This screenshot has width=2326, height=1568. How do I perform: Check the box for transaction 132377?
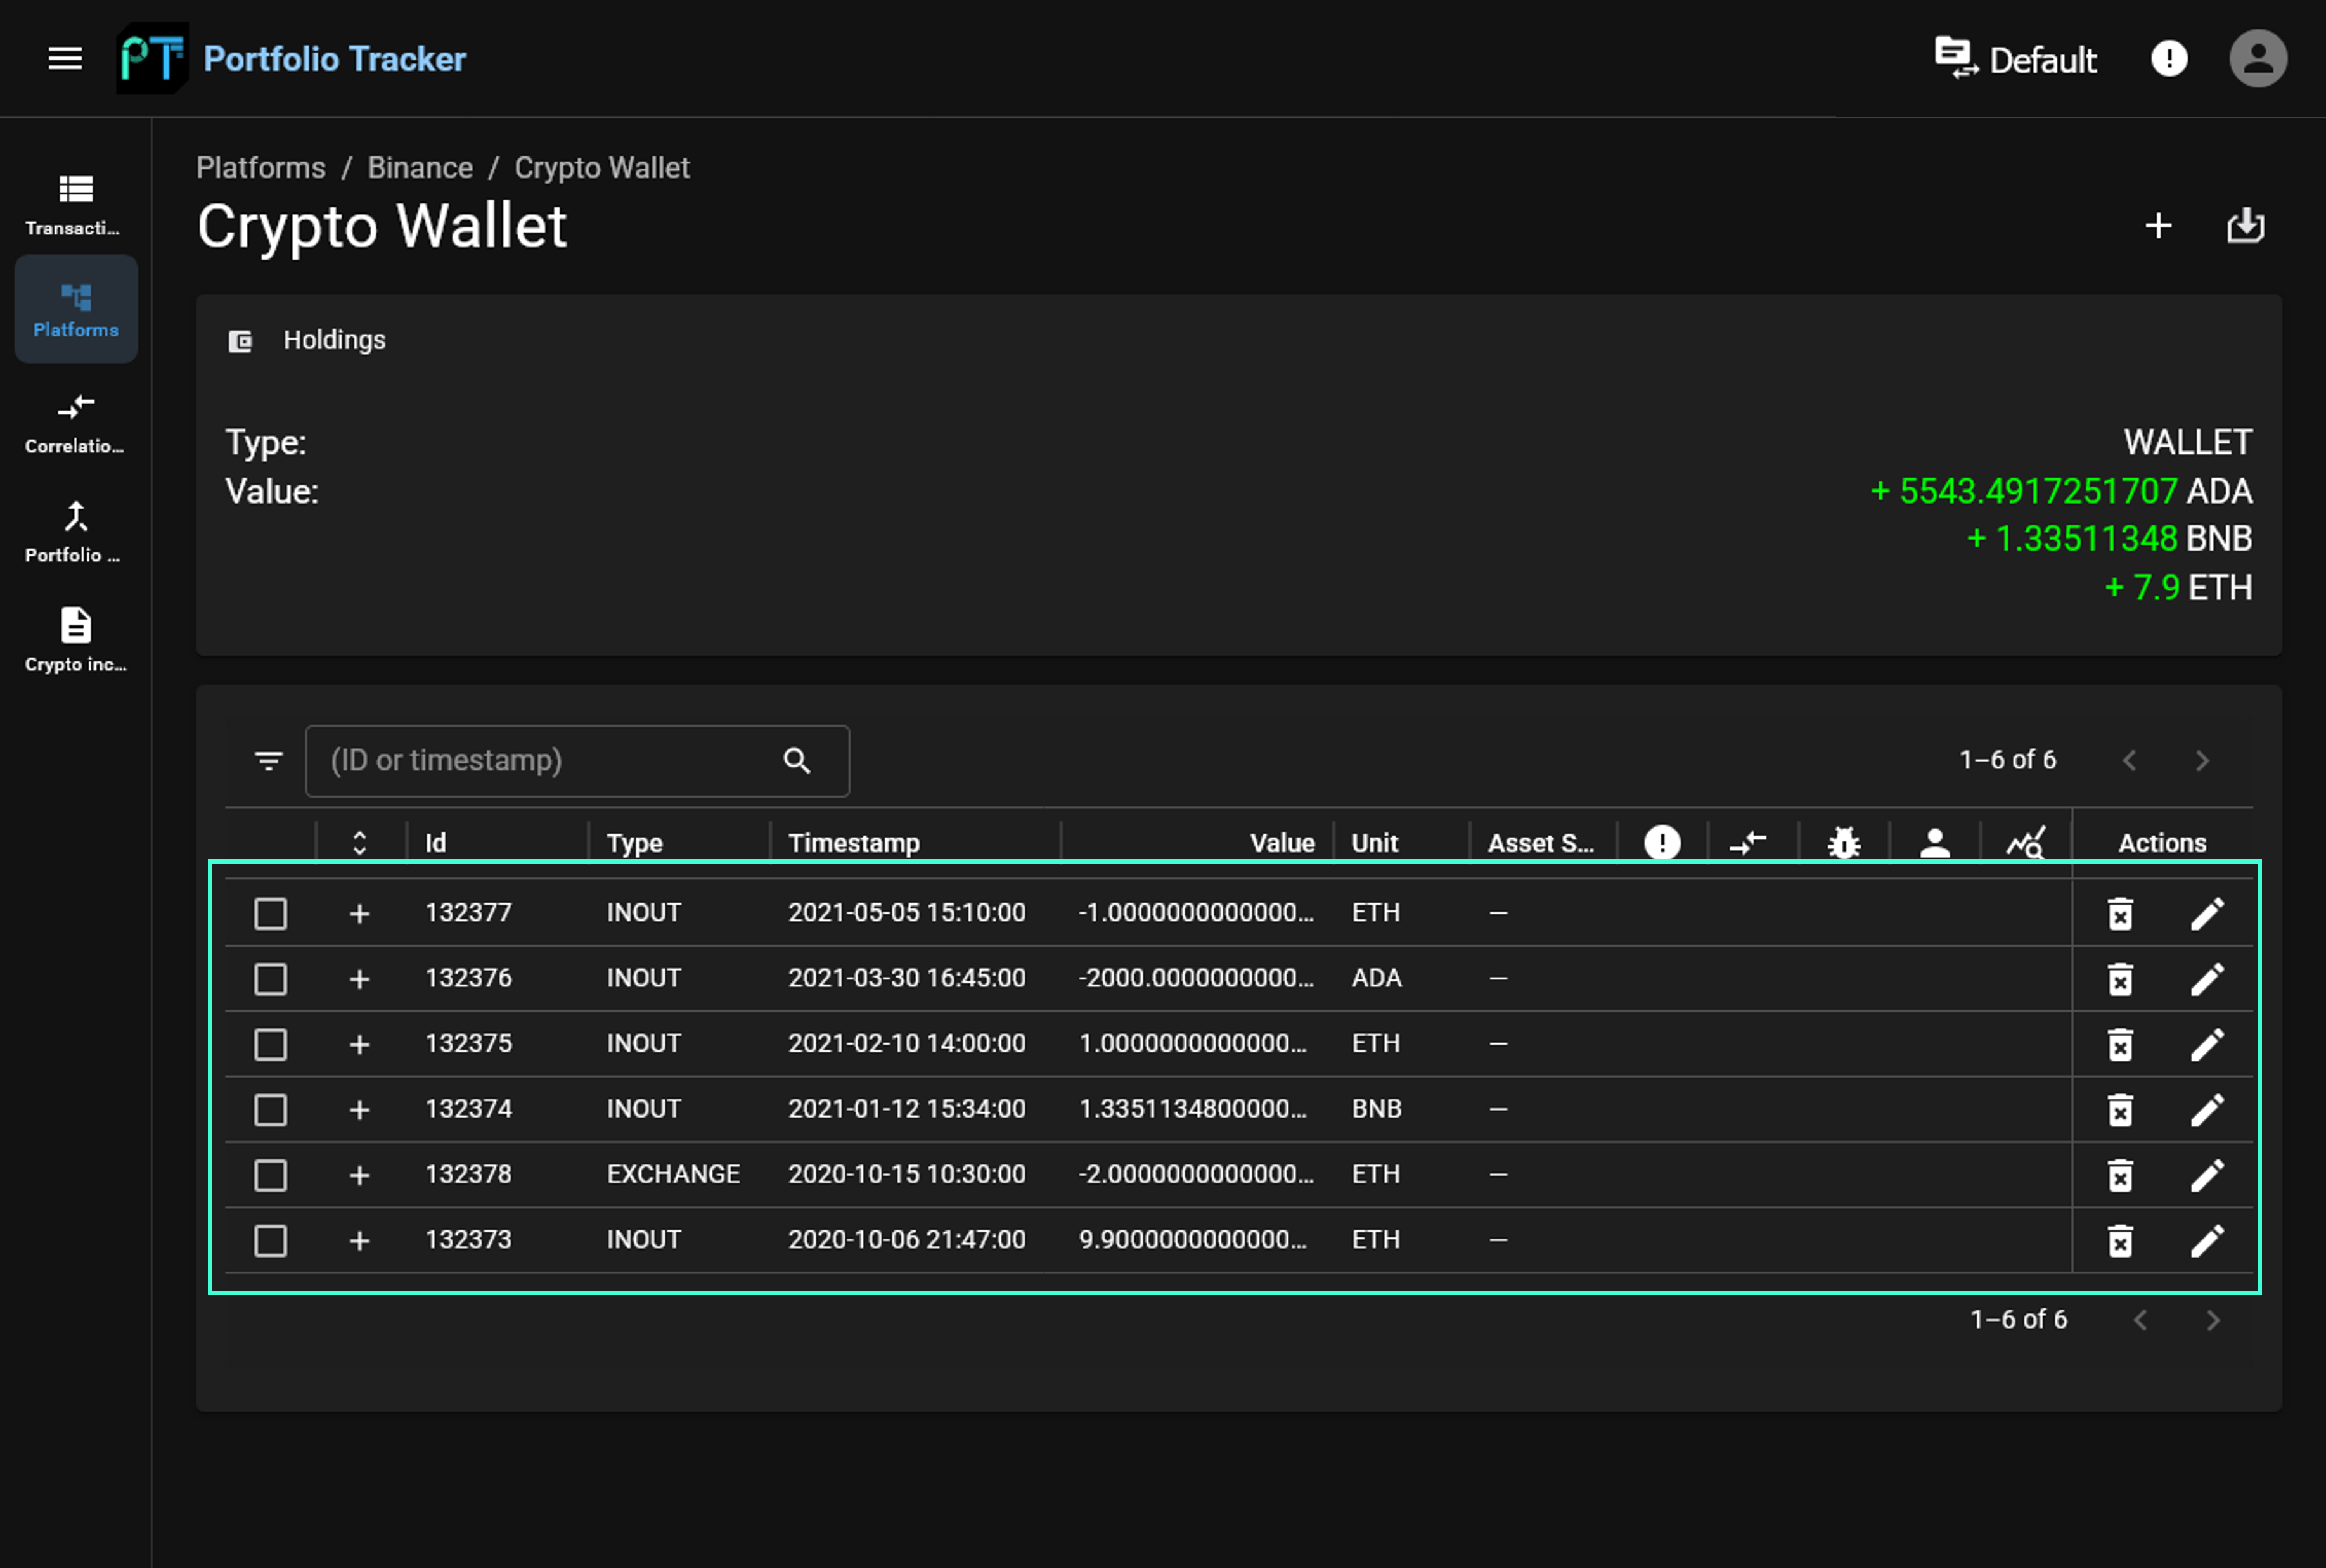(x=270, y=913)
